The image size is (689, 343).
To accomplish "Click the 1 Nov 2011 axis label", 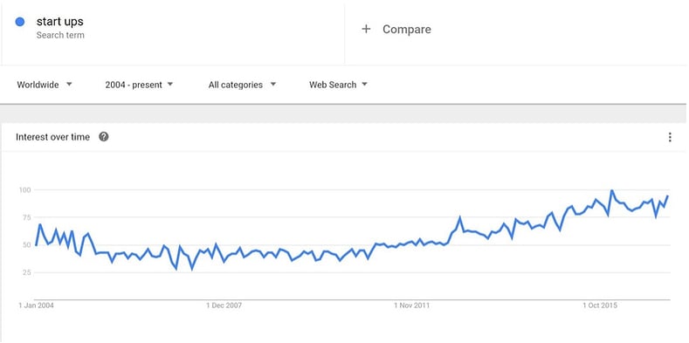I will (x=411, y=305).
